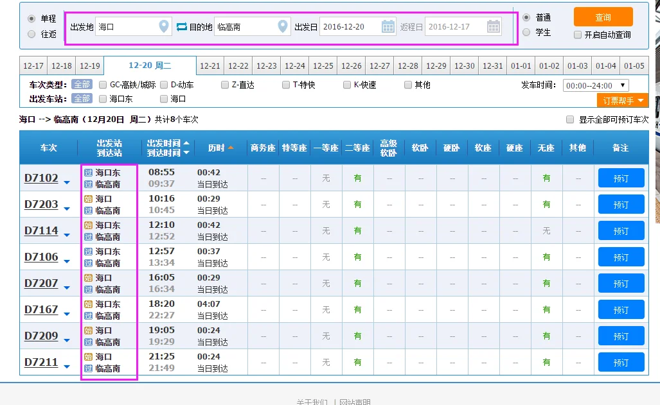Swap departure and destination stations icon
This screenshot has height=405, width=660.
click(x=181, y=26)
